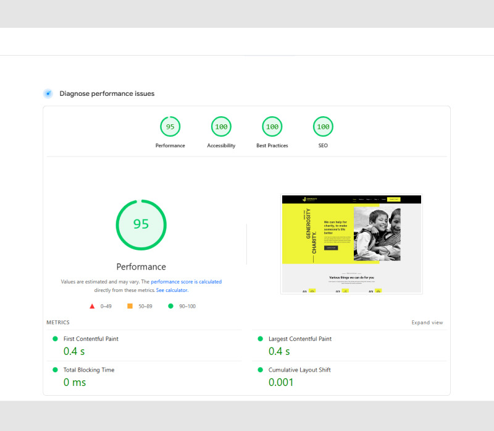Click the green circle 90–100 legend marker
The image size is (494, 431).
(171, 306)
